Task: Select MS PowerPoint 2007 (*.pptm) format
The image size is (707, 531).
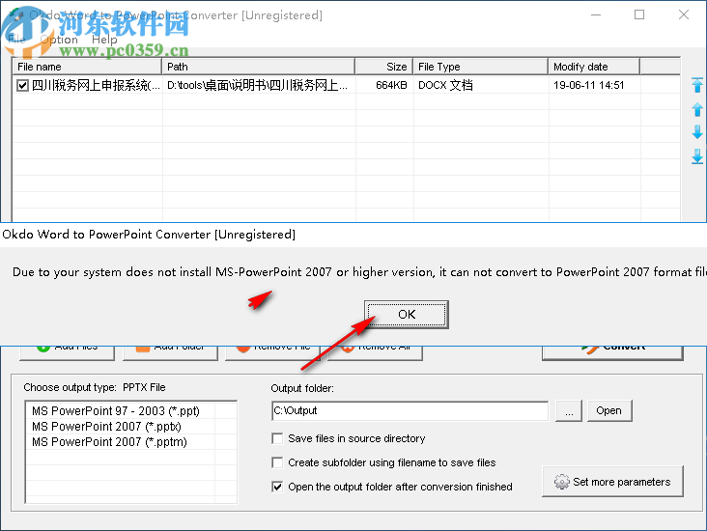Action: (109, 442)
